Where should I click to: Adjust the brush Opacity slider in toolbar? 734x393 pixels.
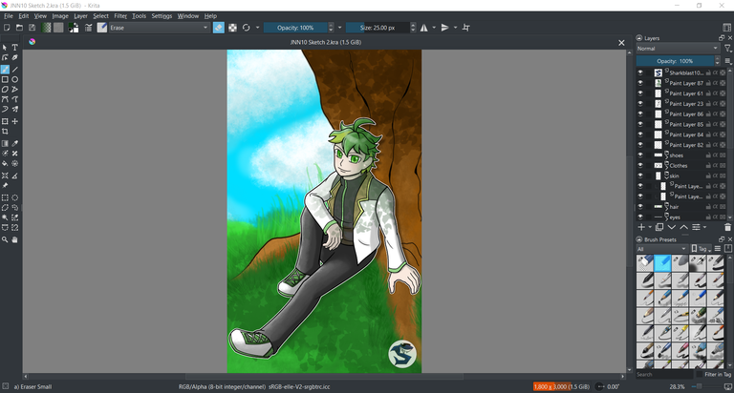(295, 28)
